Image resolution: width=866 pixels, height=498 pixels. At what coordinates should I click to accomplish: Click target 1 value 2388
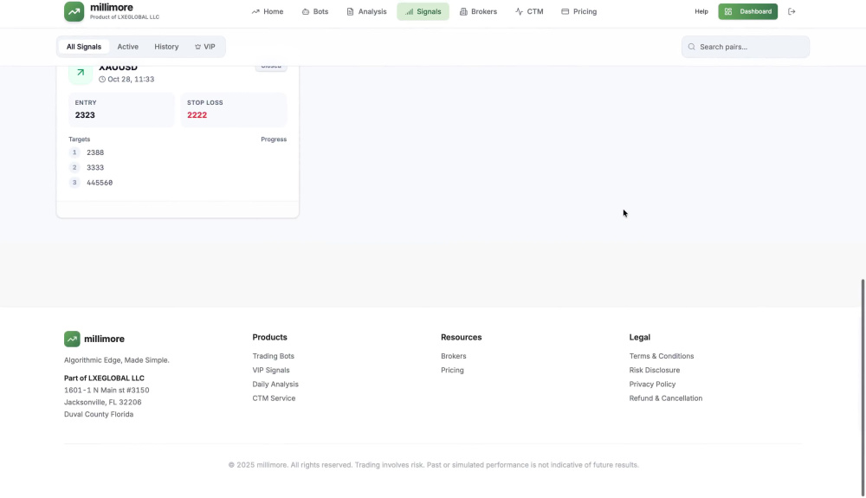tap(95, 152)
